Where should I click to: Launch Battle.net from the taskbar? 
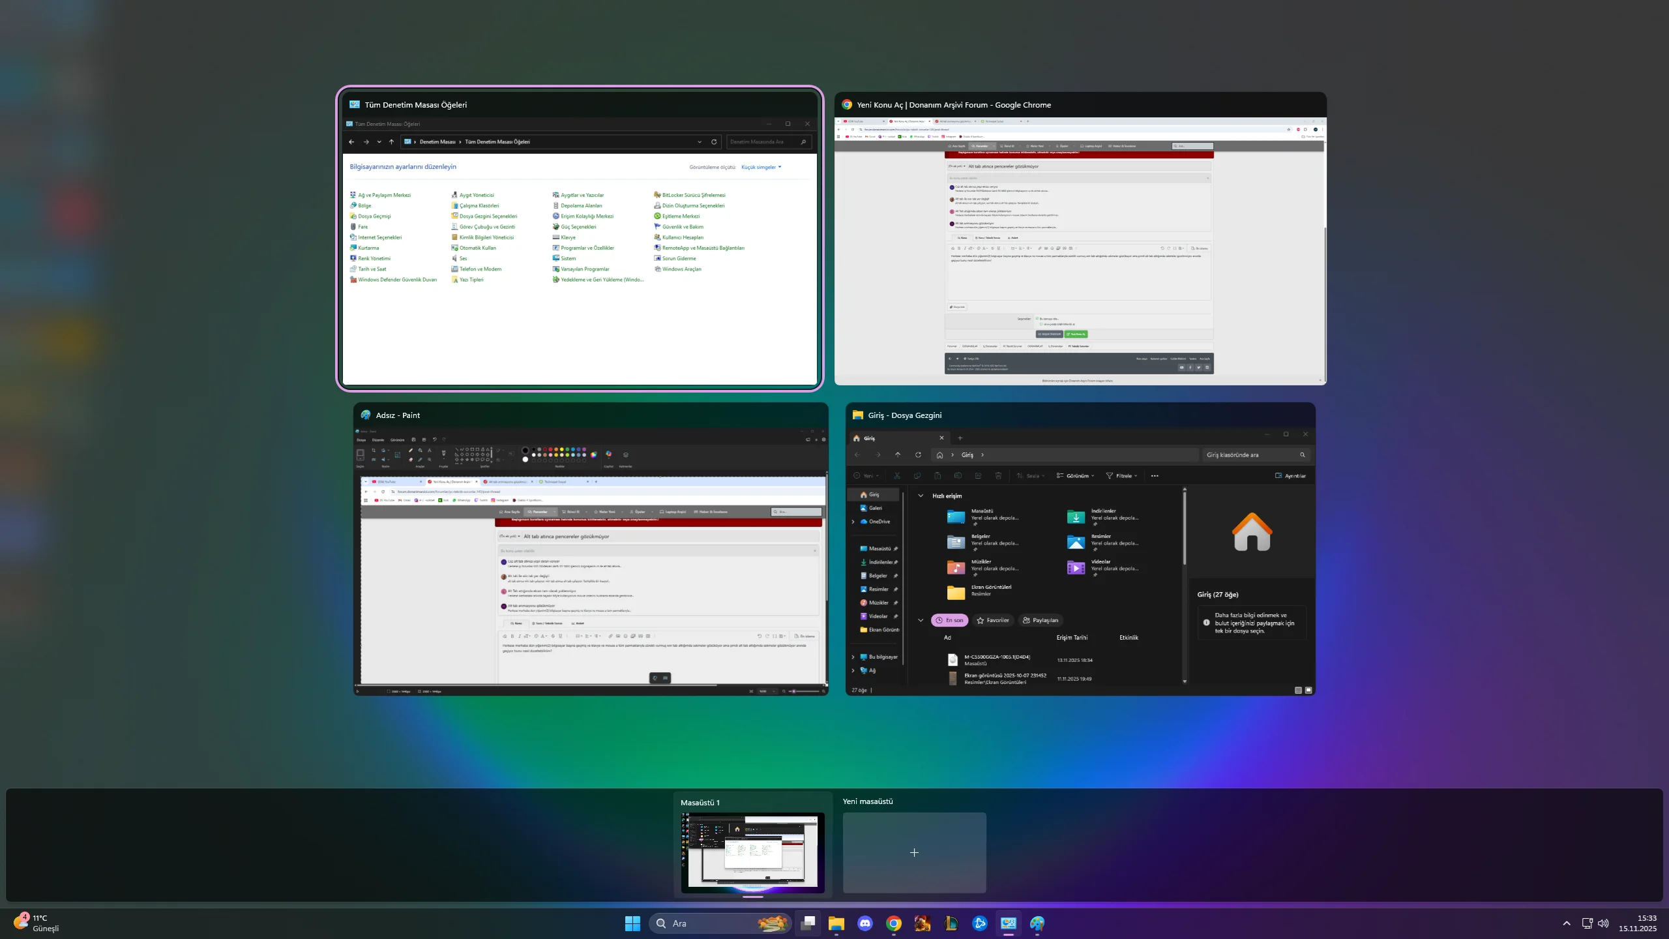click(980, 923)
